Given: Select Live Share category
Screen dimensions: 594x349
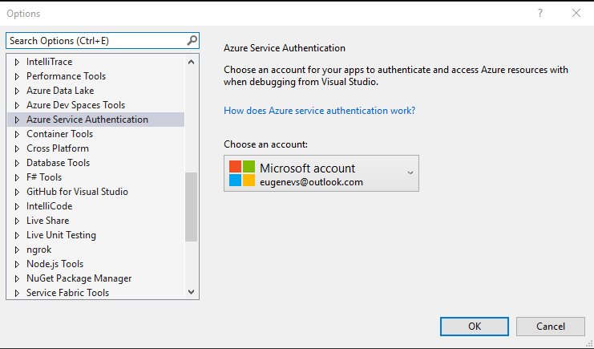Looking at the screenshot, I should coord(48,220).
